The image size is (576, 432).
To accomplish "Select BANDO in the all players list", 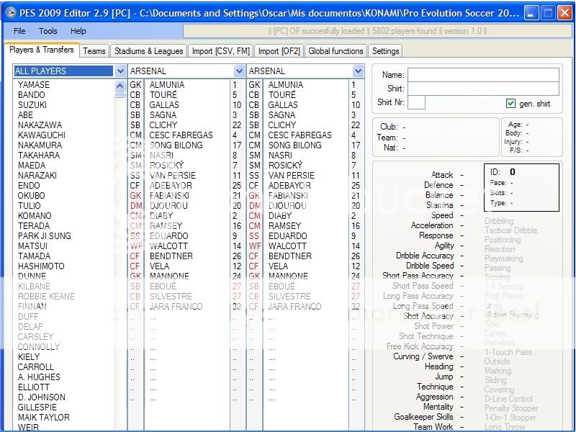I will coord(31,95).
